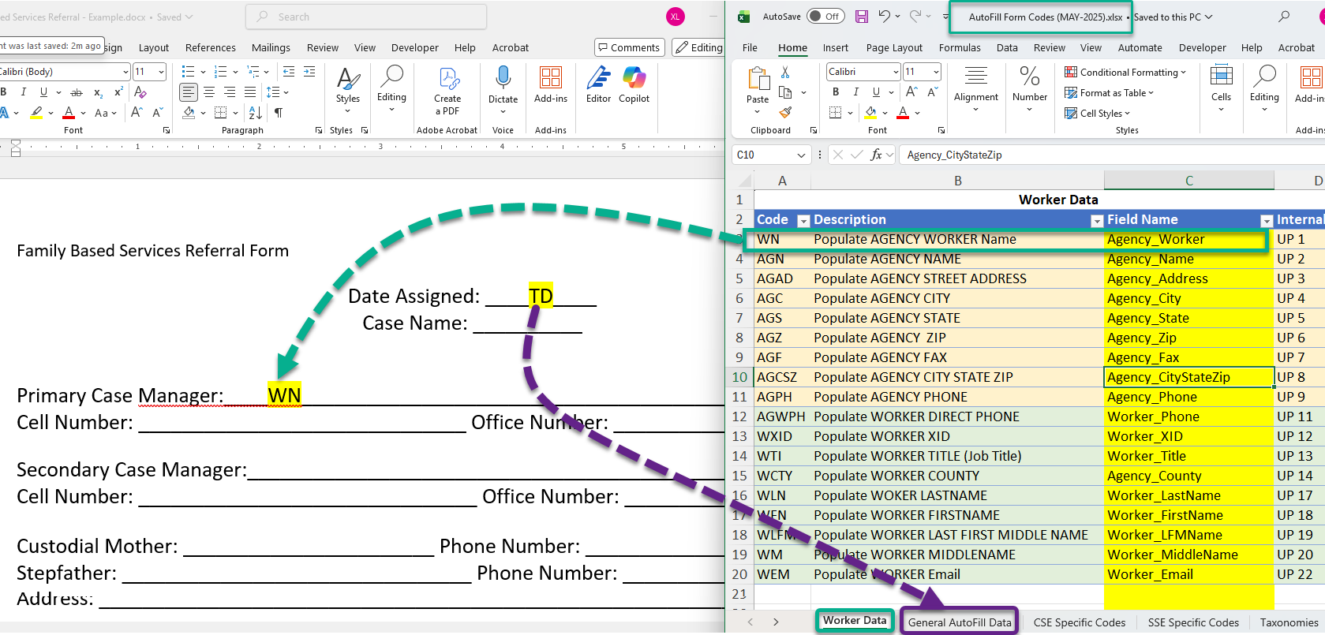The height and width of the screenshot is (635, 1325).
Task: Expand the Conditional Formatting dropdown
Action: (x=1125, y=72)
